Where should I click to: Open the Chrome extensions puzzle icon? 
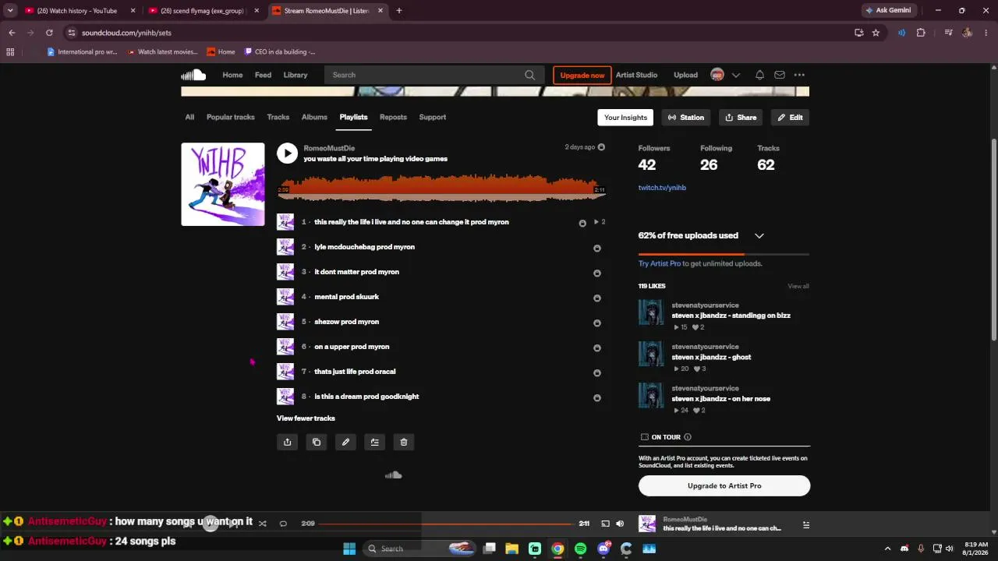point(921,33)
